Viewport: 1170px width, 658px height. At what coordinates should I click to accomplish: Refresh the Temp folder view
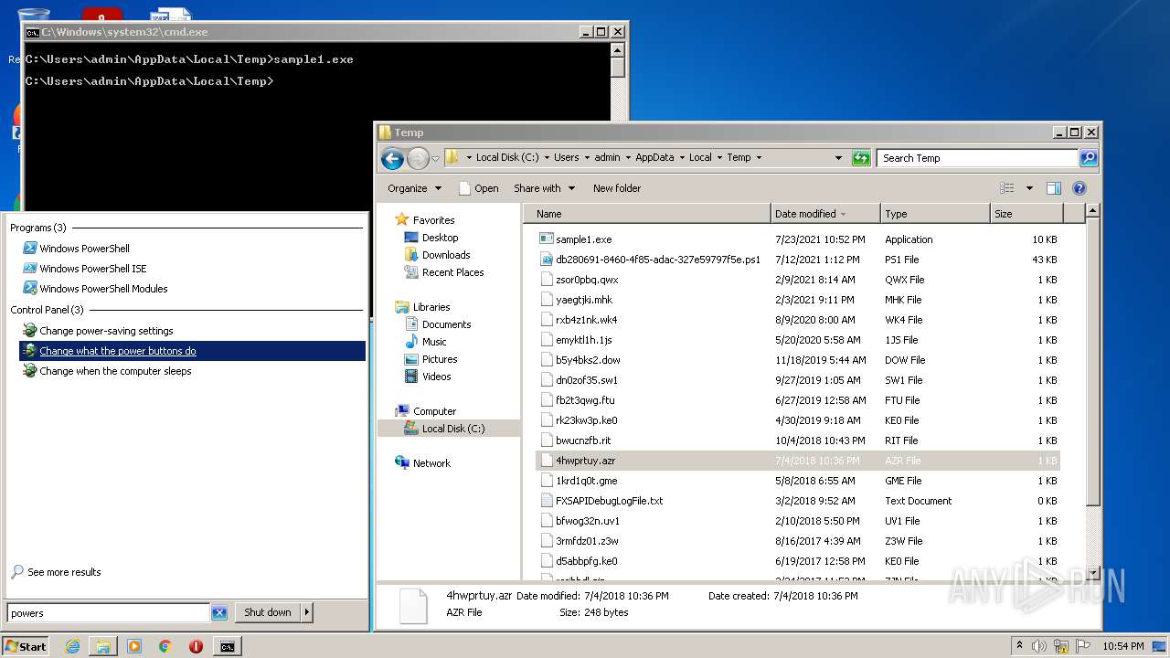tap(861, 158)
